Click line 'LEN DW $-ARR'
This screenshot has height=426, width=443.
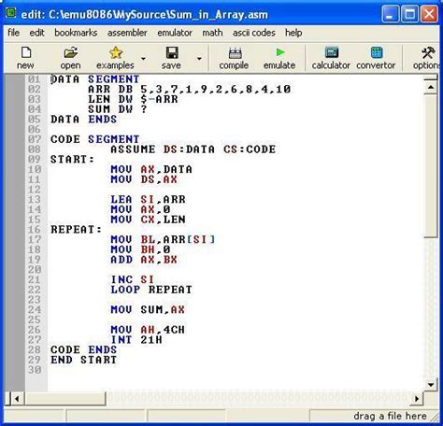133,99
